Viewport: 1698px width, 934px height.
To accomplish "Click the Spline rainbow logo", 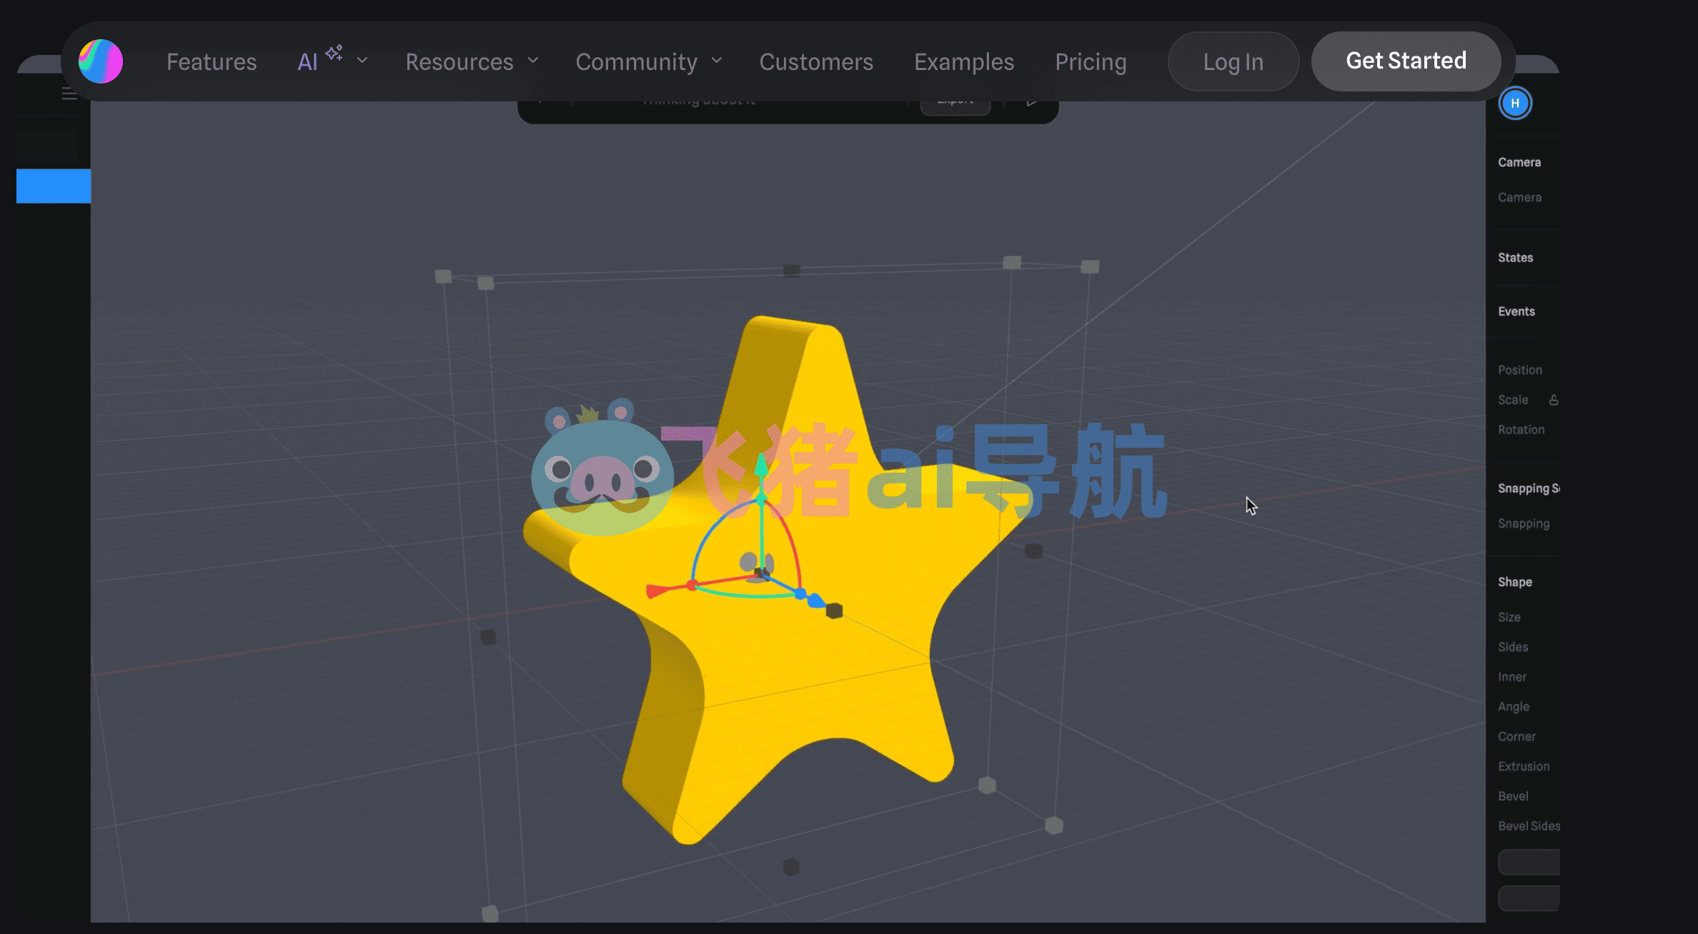I will (x=101, y=61).
